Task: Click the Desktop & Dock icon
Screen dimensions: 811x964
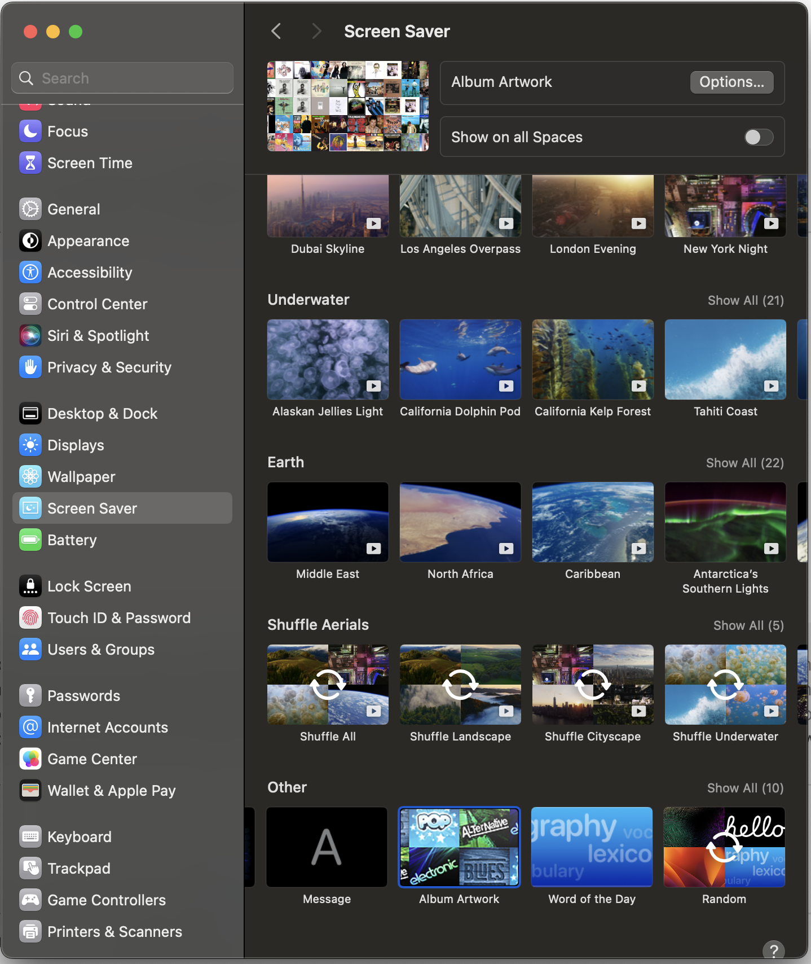Action: (30, 414)
